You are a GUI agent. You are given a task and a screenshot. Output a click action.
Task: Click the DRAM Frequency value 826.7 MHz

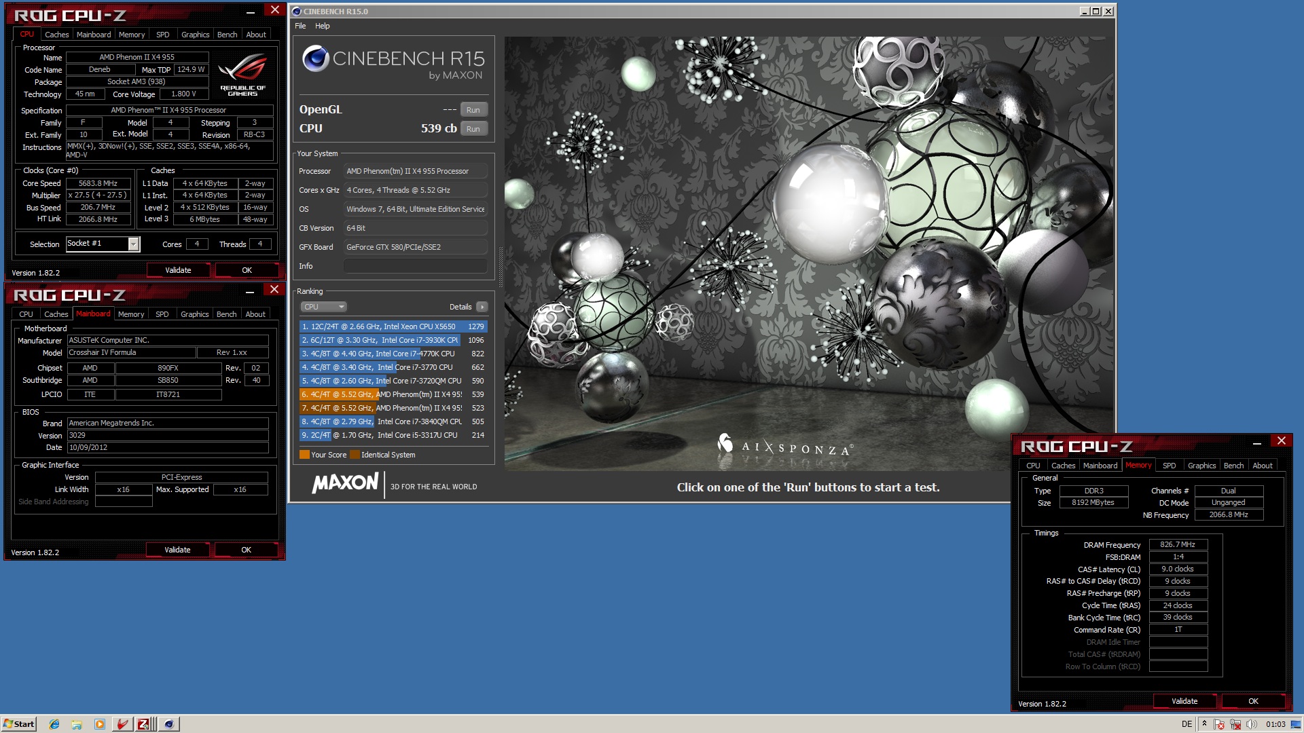(x=1178, y=544)
